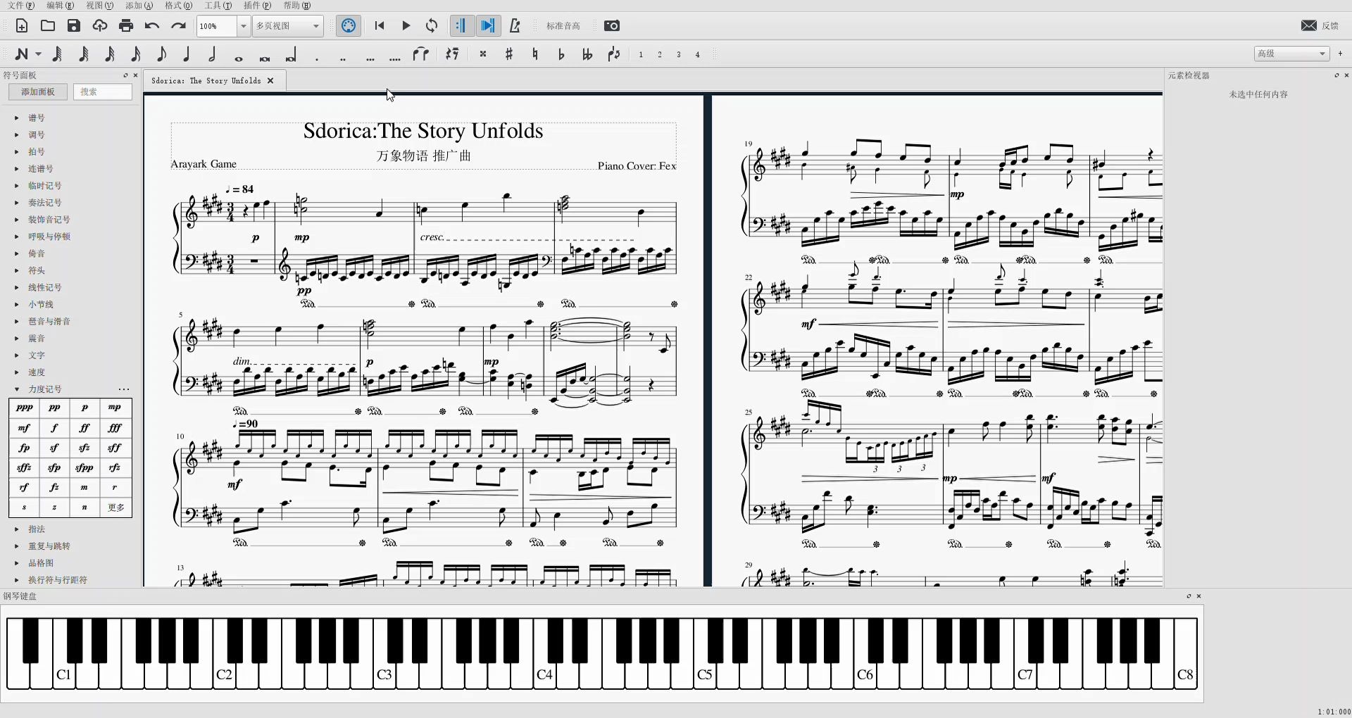Select the eighth note duration
1352x718 pixels.
[x=161, y=54]
